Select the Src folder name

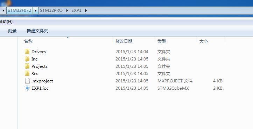point(35,74)
